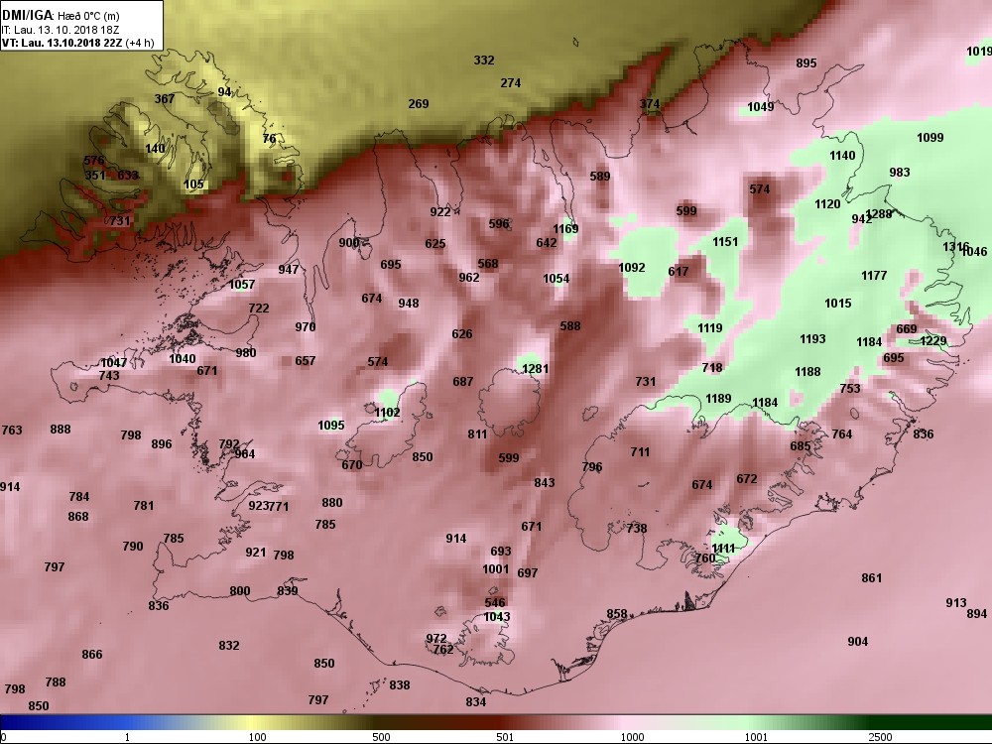Click the map value 105
The width and height of the screenshot is (992, 744).
pos(193,185)
